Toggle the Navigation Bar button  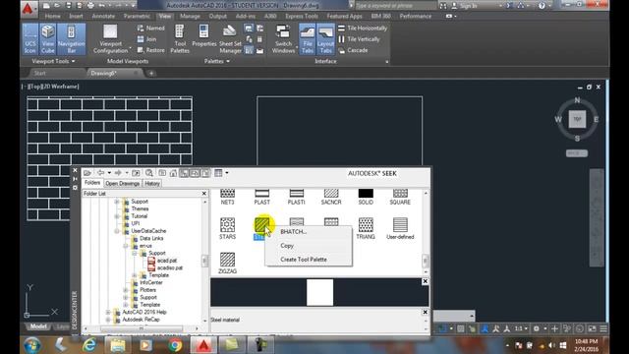tap(72, 39)
